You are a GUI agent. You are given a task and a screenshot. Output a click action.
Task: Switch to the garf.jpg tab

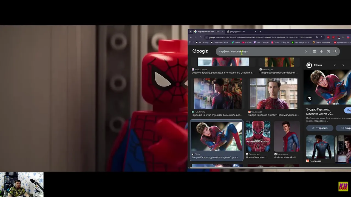click(x=241, y=31)
